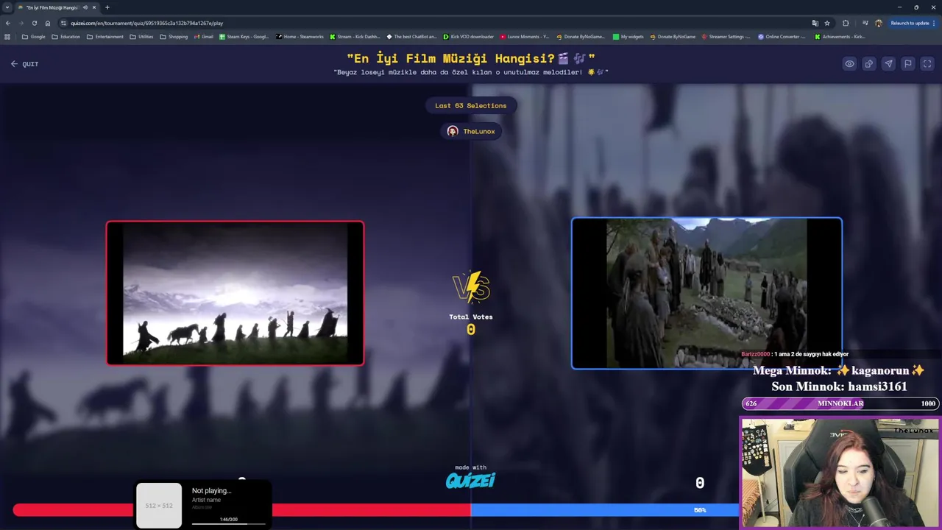Report the quiz with the flag icon
This screenshot has width=942, height=530.
tap(908, 64)
